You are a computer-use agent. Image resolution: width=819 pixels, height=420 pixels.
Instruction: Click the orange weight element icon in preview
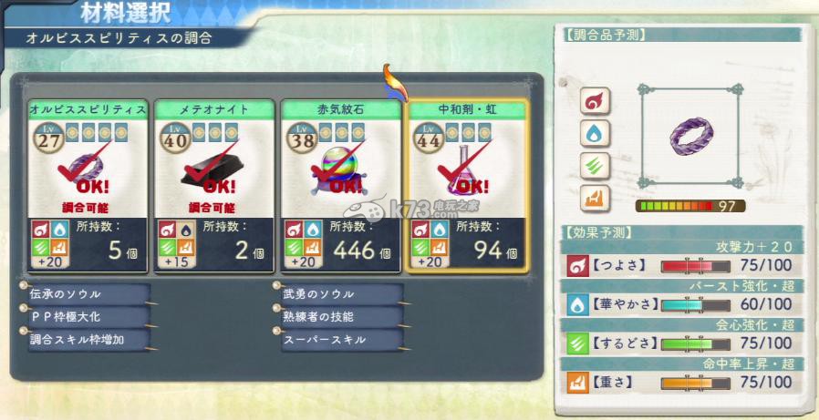pos(595,199)
